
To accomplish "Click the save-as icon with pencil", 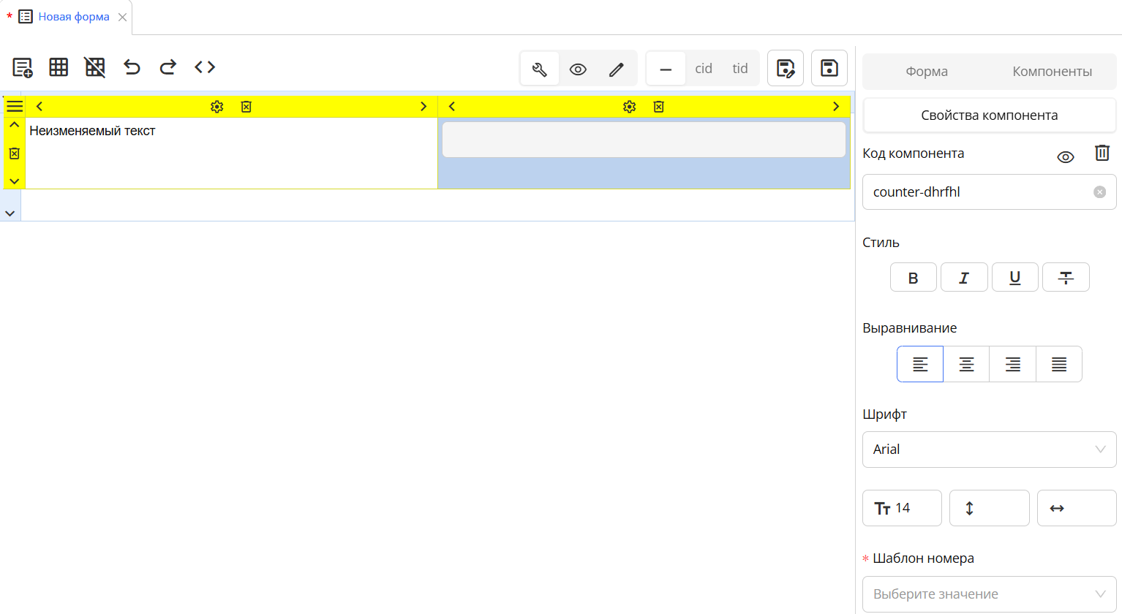I will click(786, 69).
